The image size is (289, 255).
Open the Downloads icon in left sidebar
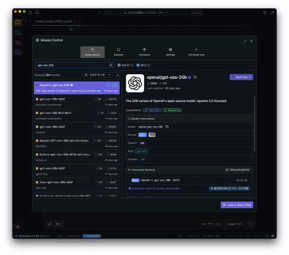[x=18, y=227]
